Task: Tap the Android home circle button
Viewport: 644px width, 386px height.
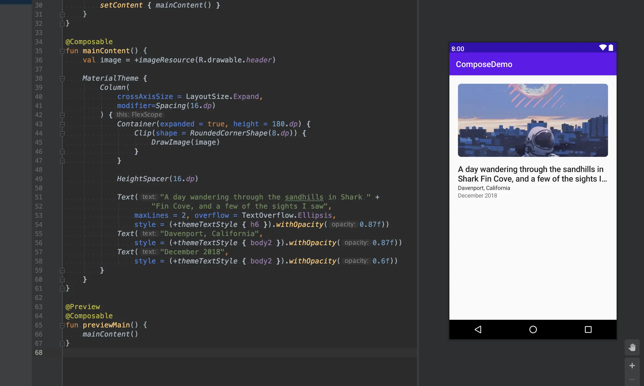Action: pyautogui.click(x=533, y=329)
